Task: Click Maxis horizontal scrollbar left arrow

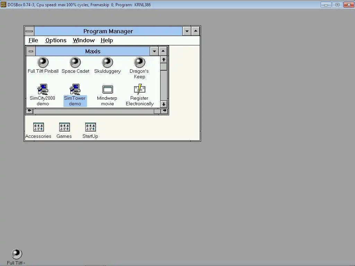Action: (30, 111)
